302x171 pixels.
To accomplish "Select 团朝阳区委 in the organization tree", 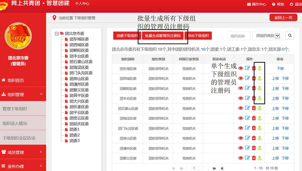I will pyautogui.click(x=79, y=50).
